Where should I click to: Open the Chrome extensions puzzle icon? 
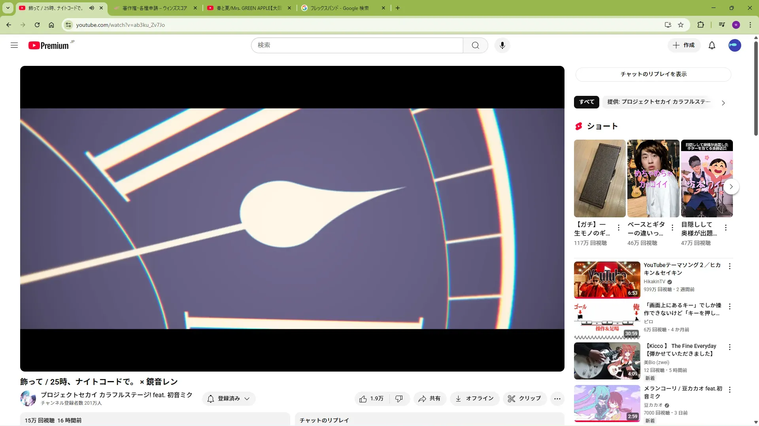tap(700, 25)
